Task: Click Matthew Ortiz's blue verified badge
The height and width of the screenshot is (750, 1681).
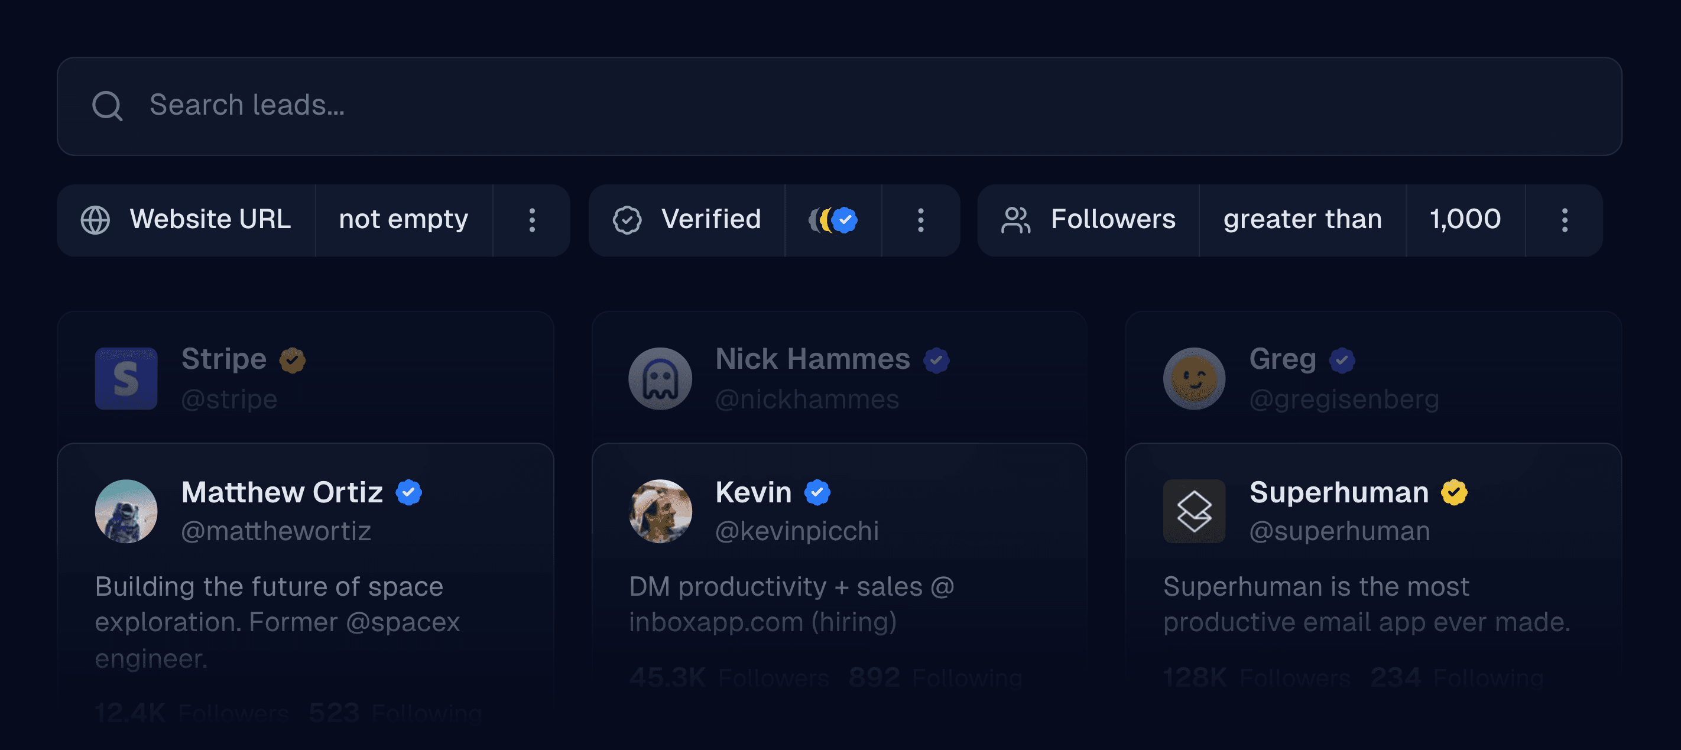Action: [x=409, y=492]
